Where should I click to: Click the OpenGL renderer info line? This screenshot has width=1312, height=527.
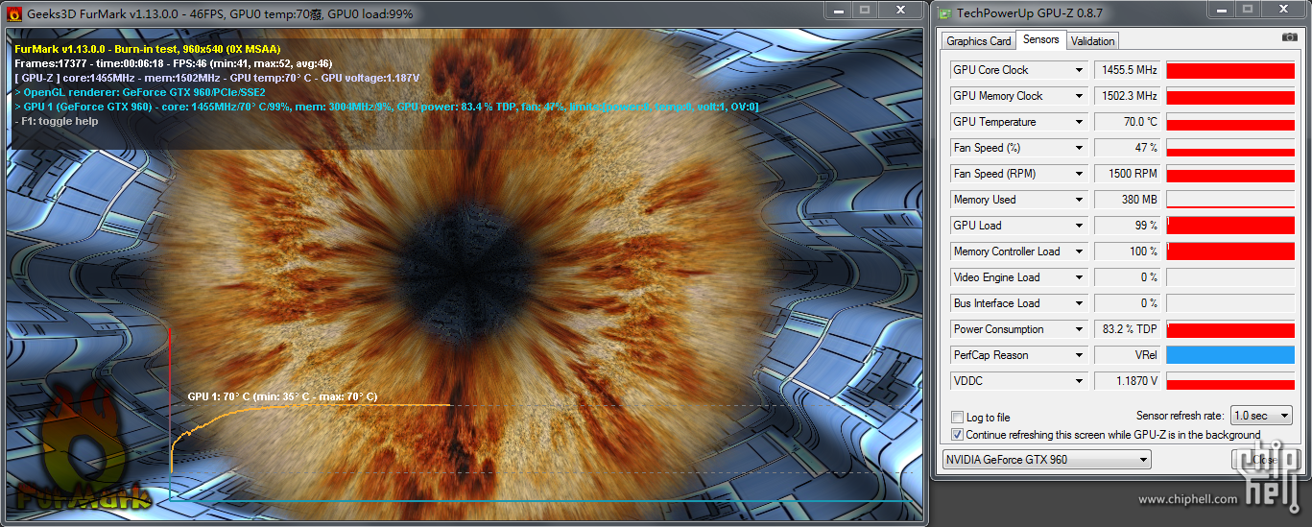[x=139, y=92]
